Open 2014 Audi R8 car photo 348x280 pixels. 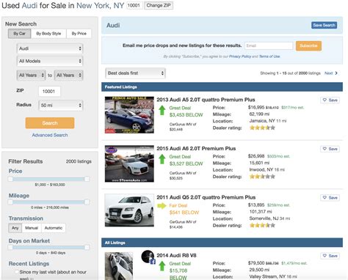tap(119, 266)
